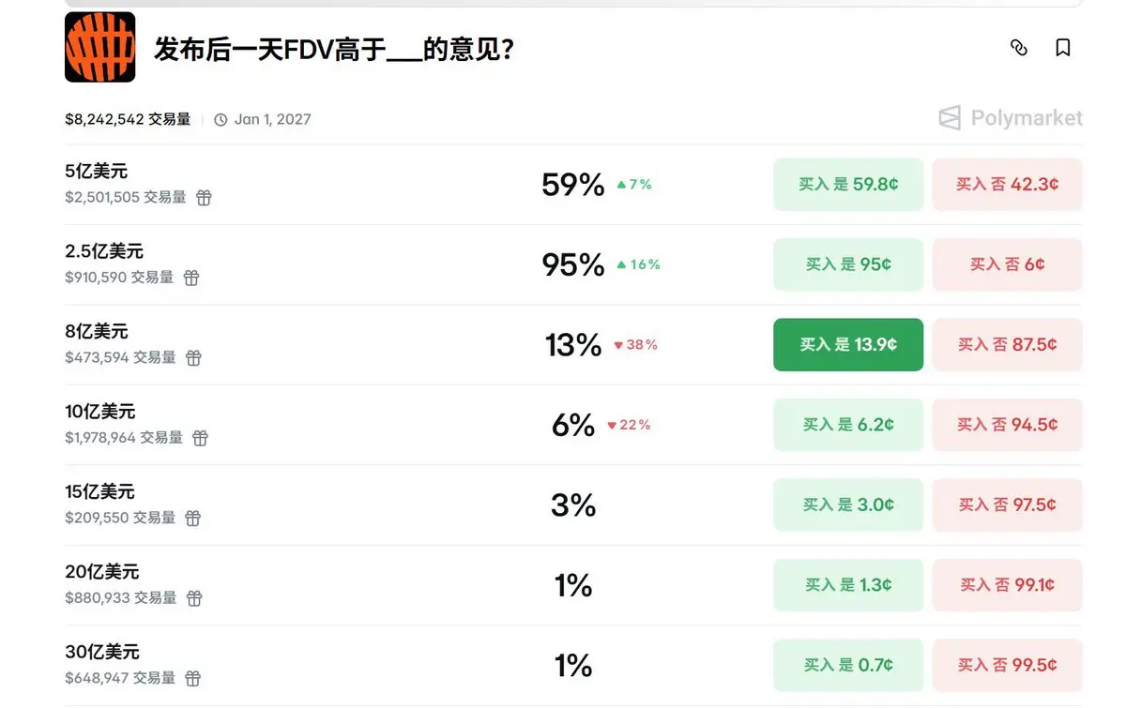
Task: Click the gift icon beside $1,978,964 交易量
Action: click(x=200, y=438)
